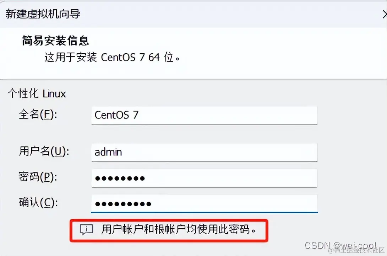Image resolution: width=387 pixels, height=256 pixels.
Task: Close the 新建虚拟机向导 wizard window
Action: (x=384, y=14)
